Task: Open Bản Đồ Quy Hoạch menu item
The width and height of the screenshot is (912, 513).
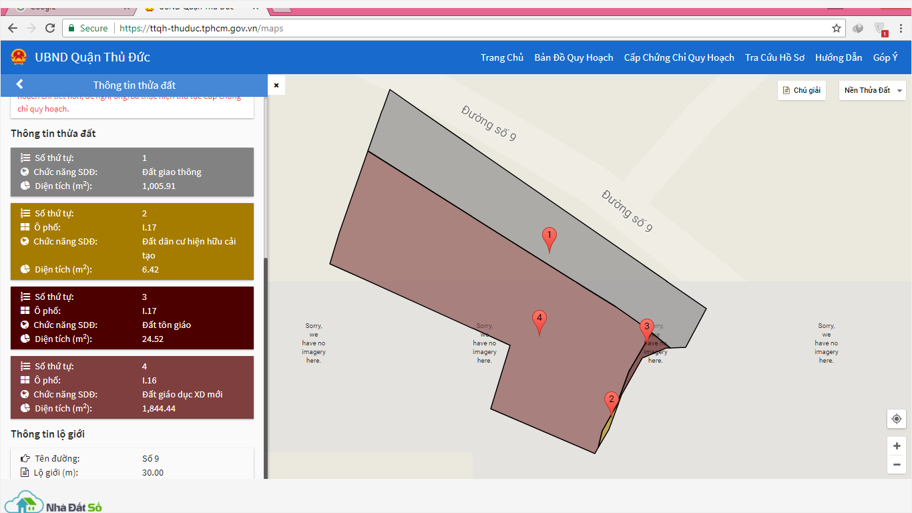Action: 574,57
